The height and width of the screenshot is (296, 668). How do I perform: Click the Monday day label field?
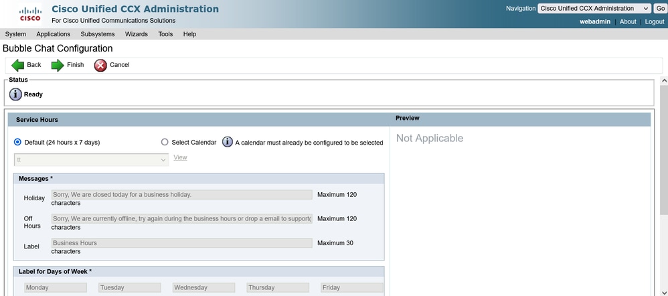click(56, 288)
